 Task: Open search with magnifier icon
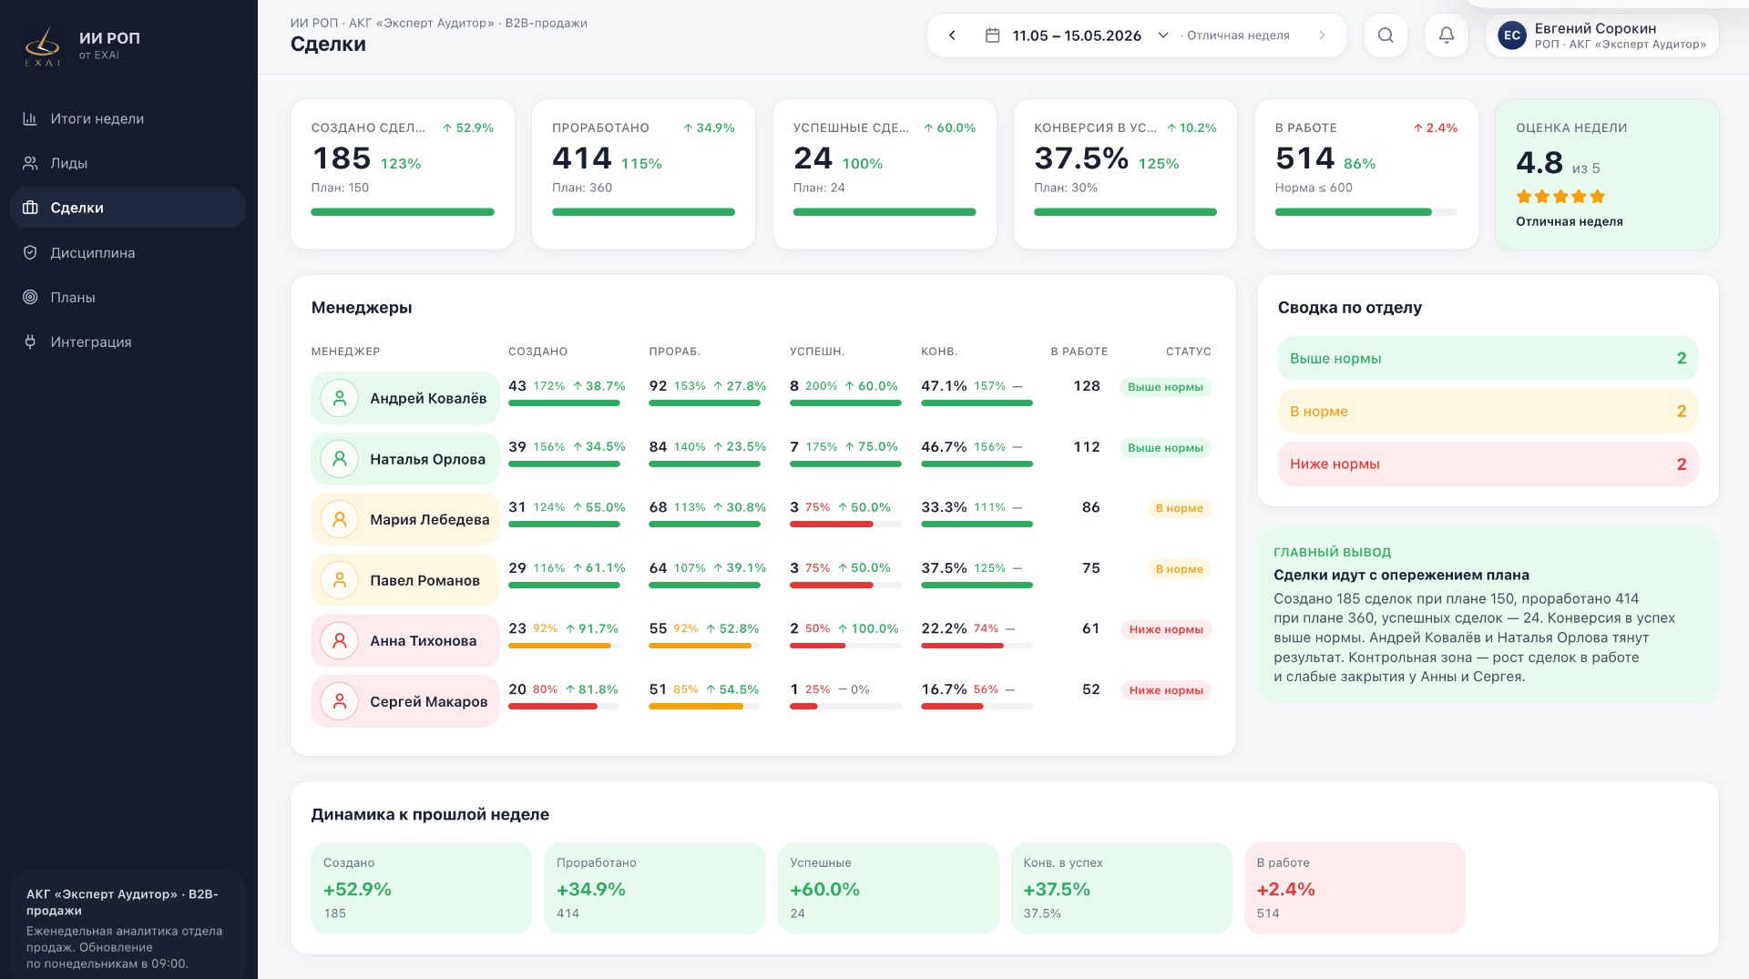point(1386,36)
